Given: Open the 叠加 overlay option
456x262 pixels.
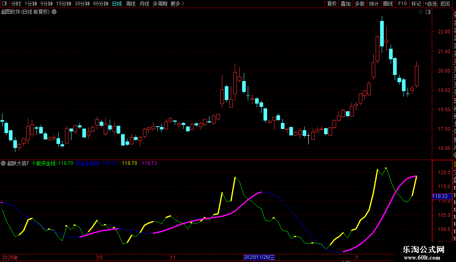Looking at the screenshot, I should pyautogui.click(x=346, y=4).
